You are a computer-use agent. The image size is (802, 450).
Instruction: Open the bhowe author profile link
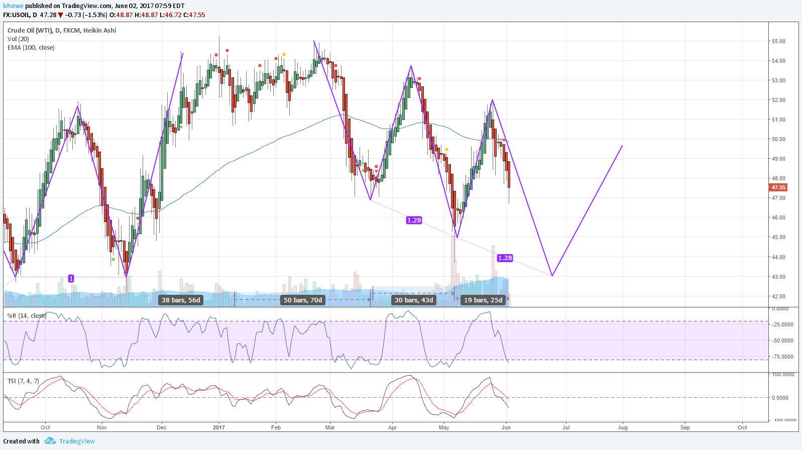[13, 6]
